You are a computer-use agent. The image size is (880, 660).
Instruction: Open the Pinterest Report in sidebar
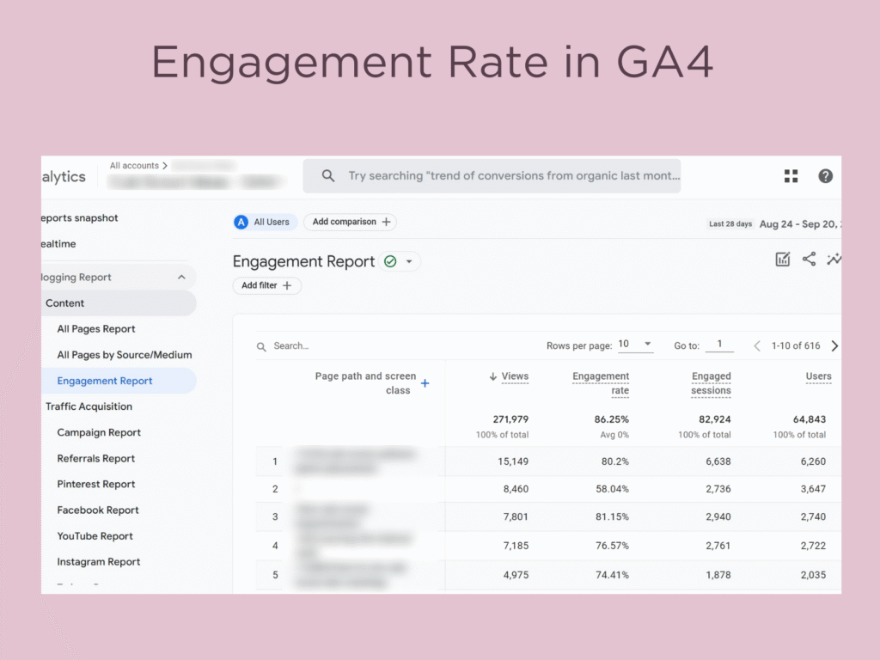[96, 485]
